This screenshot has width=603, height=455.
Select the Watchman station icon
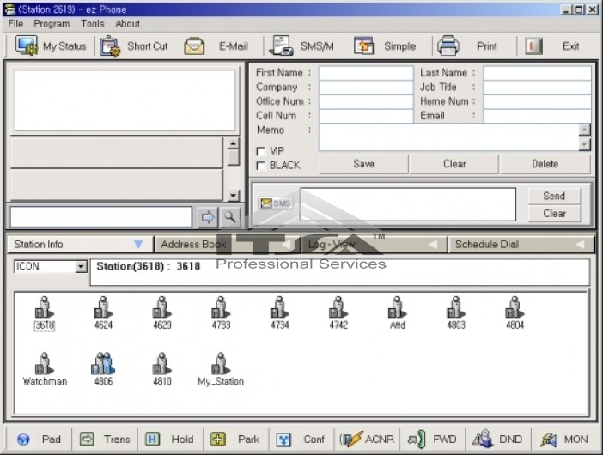pyautogui.click(x=44, y=364)
